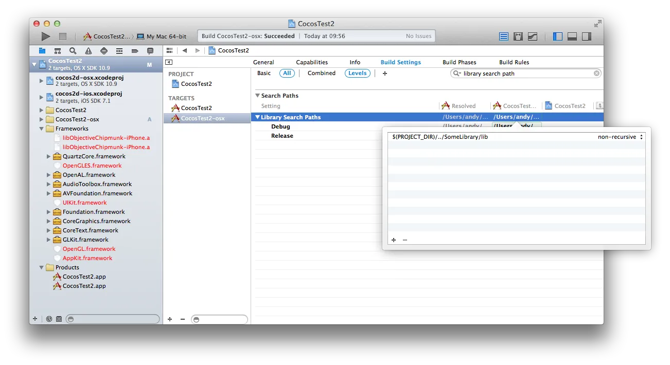Open the Symbol navigator
The image size is (670, 365).
click(x=58, y=51)
